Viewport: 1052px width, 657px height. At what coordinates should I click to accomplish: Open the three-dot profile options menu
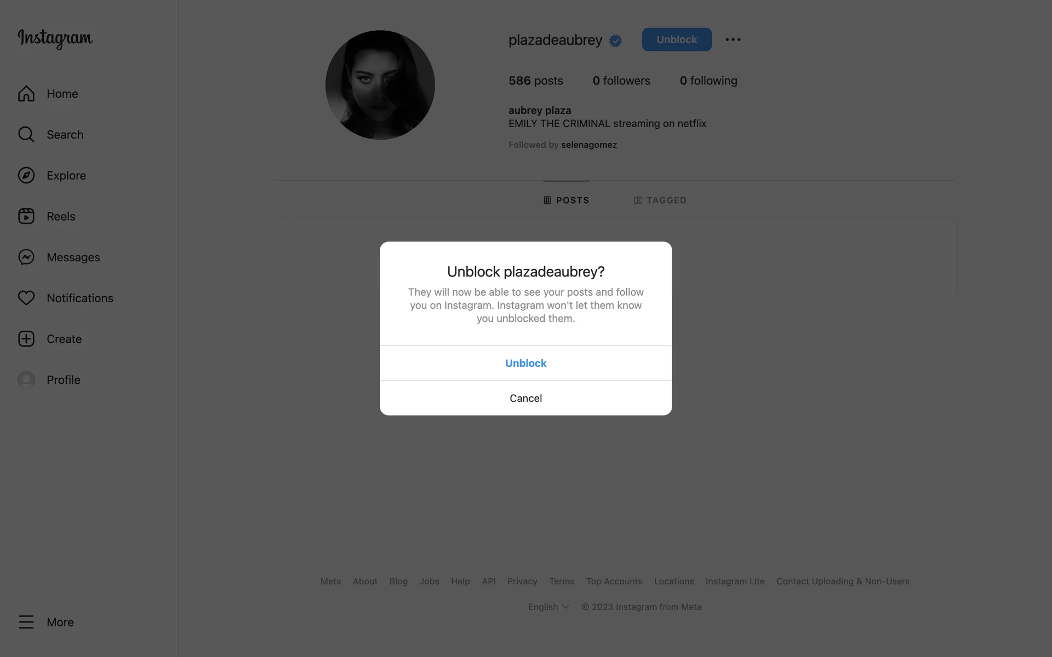click(733, 39)
